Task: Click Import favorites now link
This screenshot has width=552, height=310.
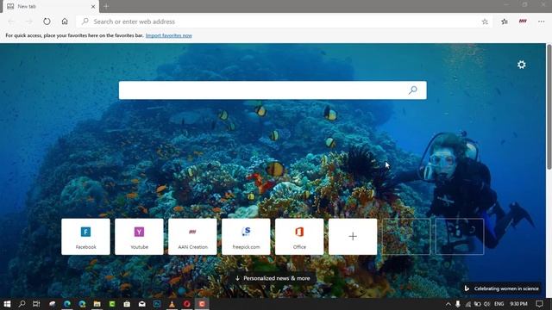Action: [x=169, y=35]
